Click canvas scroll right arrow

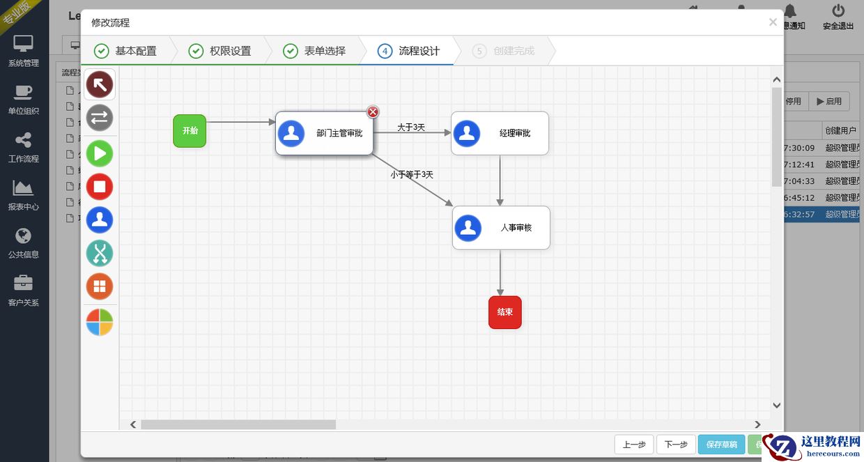(759, 424)
